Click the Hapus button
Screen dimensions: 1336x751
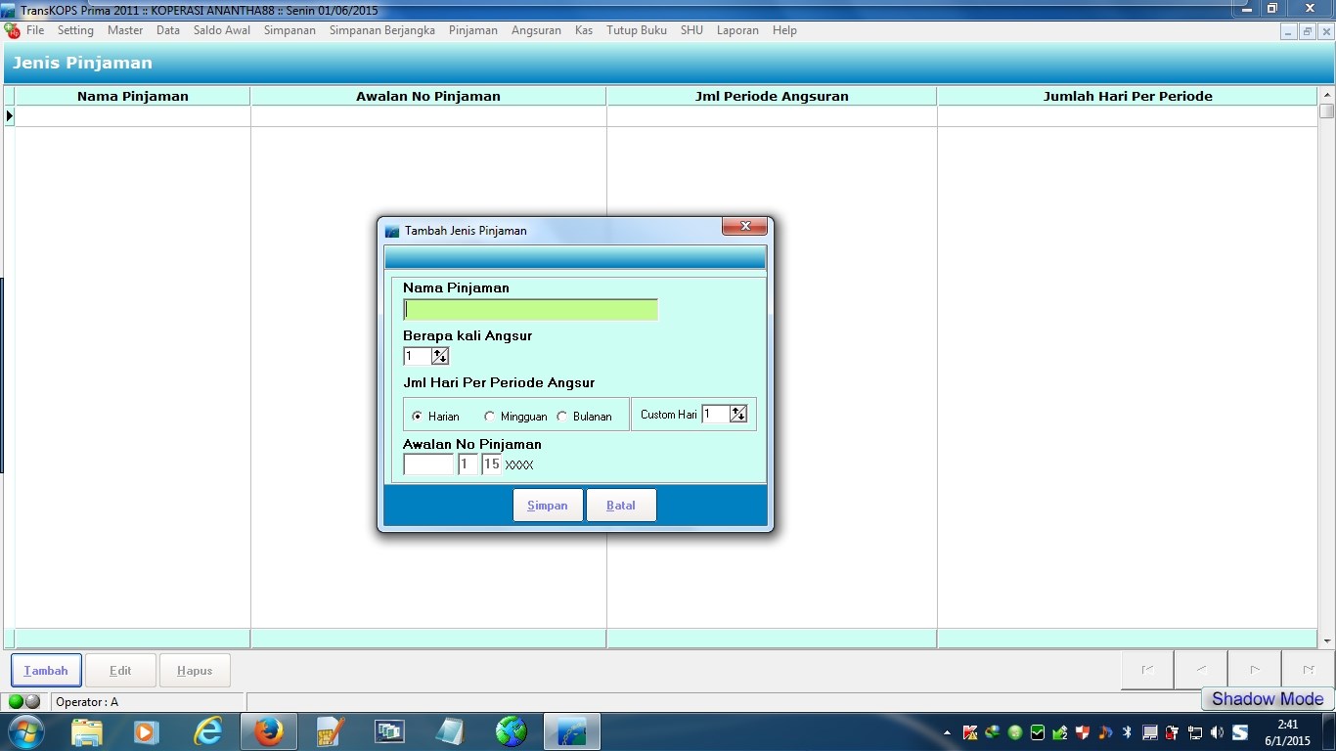click(x=195, y=671)
